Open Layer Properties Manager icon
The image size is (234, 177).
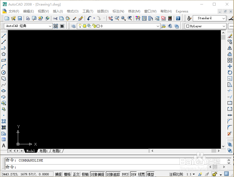point(74,26)
